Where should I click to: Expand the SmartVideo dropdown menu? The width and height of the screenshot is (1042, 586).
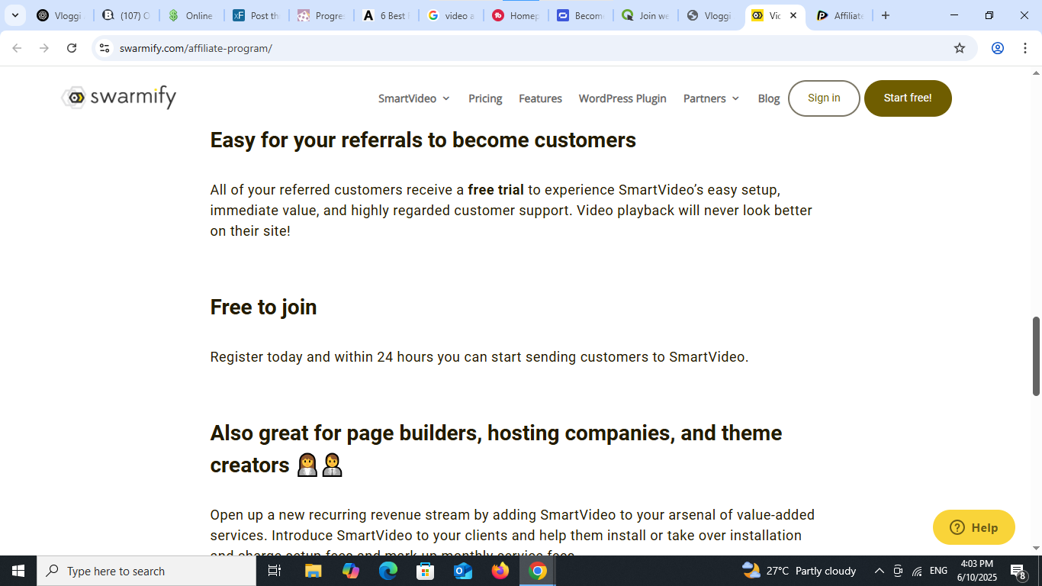coord(414,98)
